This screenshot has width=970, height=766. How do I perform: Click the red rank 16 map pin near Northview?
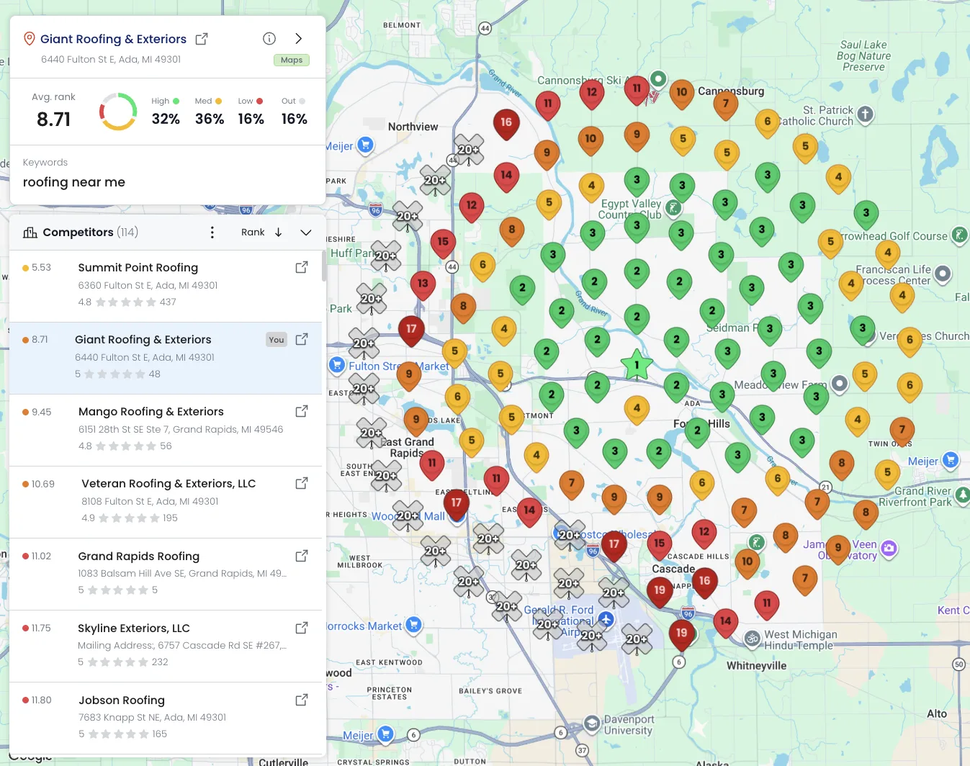[x=506, y=123]
